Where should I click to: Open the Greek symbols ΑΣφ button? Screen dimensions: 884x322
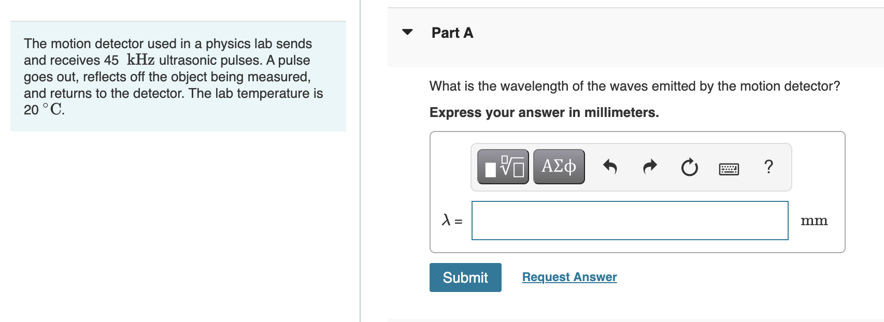559,167
